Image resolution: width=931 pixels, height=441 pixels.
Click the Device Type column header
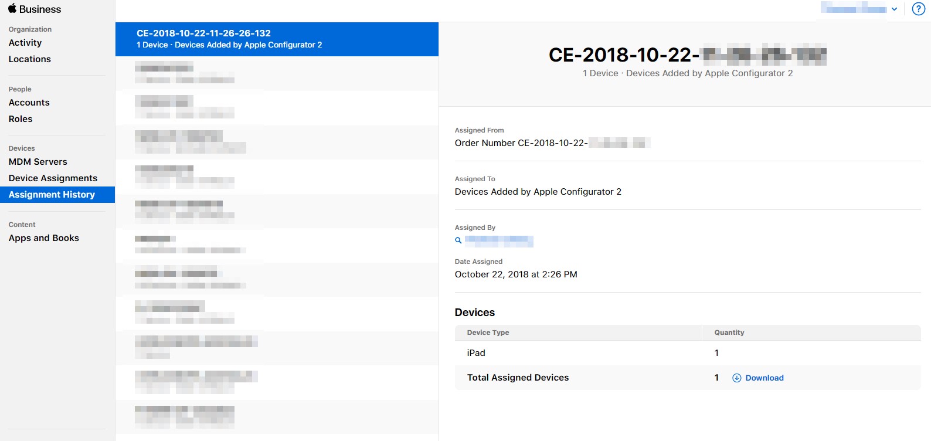click(488, 333)
